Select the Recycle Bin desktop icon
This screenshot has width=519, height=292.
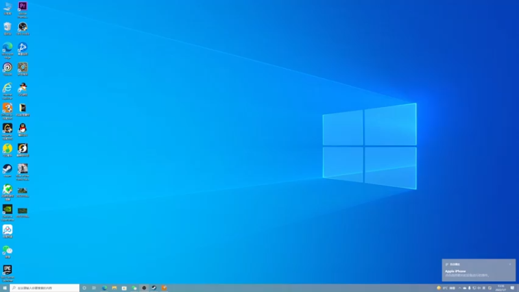(7, 29)
